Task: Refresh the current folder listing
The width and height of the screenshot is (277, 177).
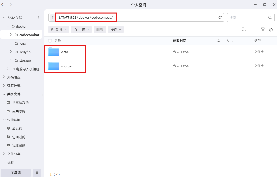Action: pyautogui.click(x=220, y=17)
